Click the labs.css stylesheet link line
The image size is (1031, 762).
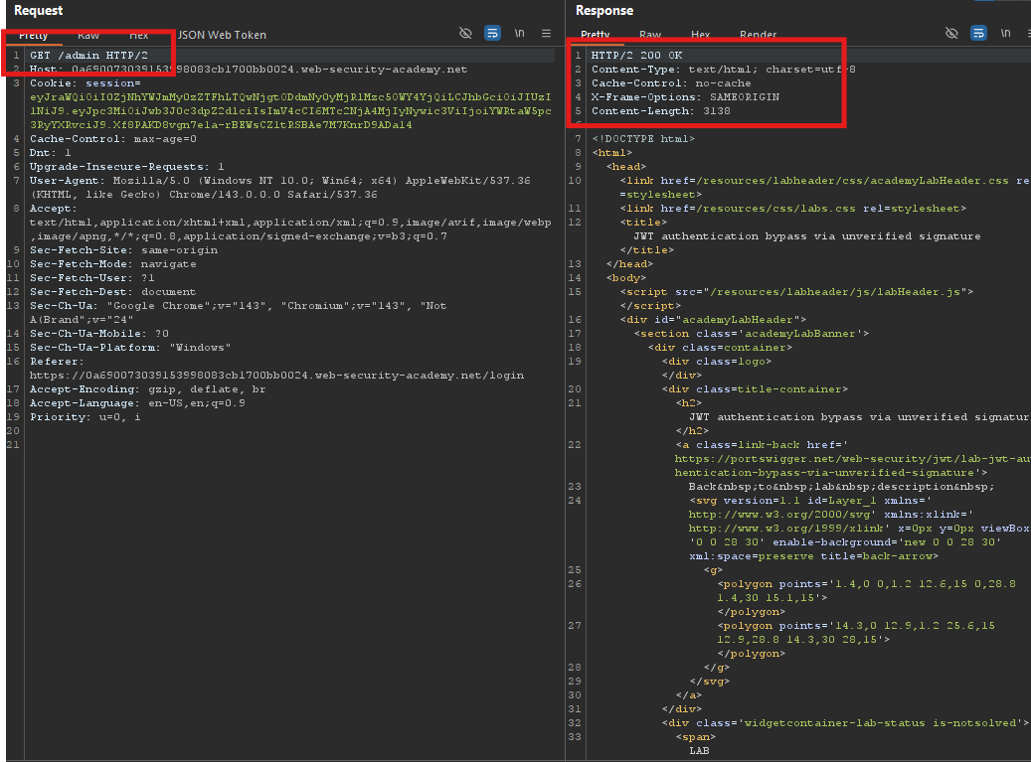point(793,209)
